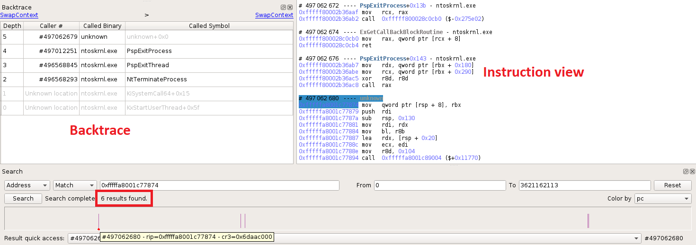Close the Backtrace panel
Screen dimensions: 696x245
coord(290,8)
